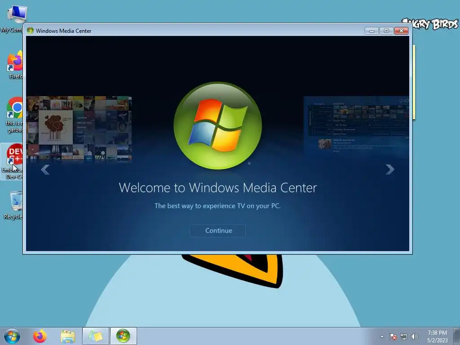Click the 'best way to experience TV' tagline

tap(218, 206)
